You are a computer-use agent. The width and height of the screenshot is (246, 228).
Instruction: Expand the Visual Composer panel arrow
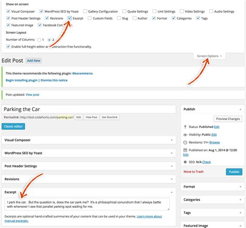(x=172, y=140)
